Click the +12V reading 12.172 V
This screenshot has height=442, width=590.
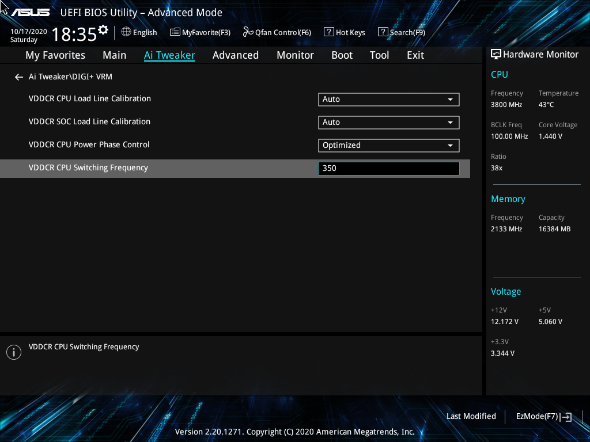[x=504, y=322]
